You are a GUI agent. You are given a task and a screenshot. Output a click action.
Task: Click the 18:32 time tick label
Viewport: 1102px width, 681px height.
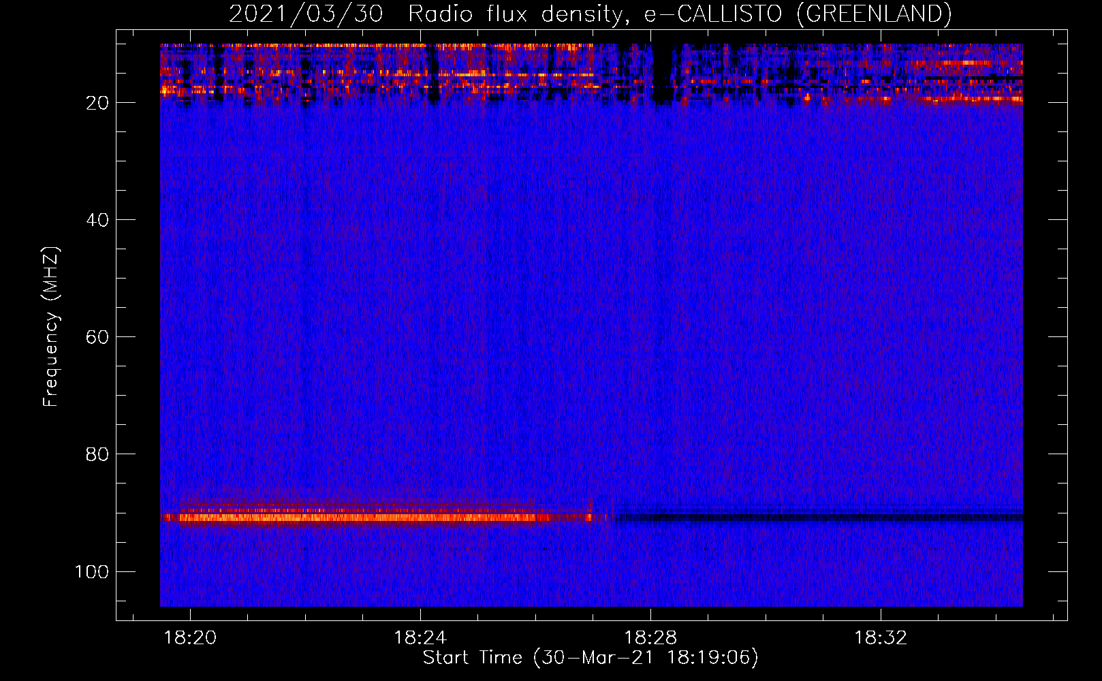tap(881, 638)
